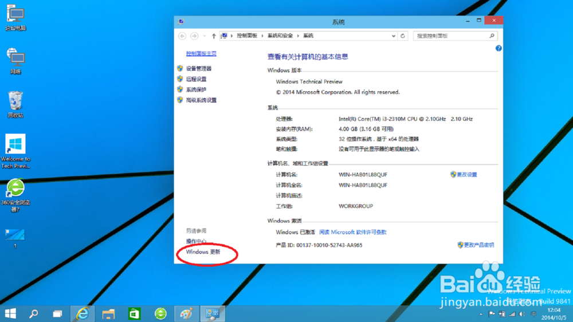
Task: Expand the breadcrumb arrow after 控制面板
Action: (x=262, y=36)
